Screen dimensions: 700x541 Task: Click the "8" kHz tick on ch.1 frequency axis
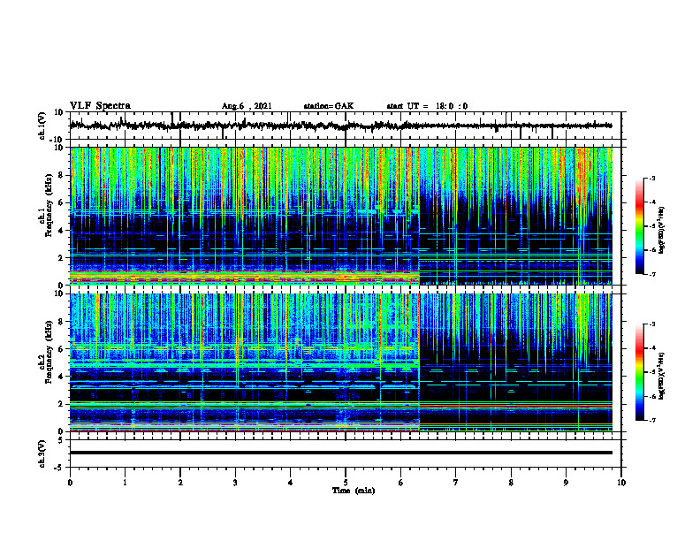tap(62, 175)
